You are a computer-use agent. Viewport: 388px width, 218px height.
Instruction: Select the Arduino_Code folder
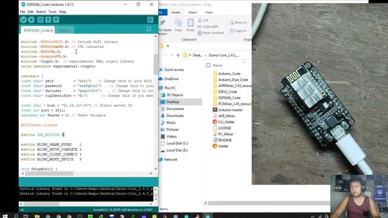(229, 74)
